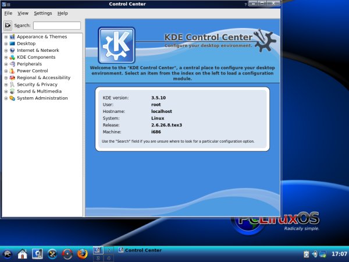
Task: Click the Security & Privacy category icon
Action: coord(12,84)
